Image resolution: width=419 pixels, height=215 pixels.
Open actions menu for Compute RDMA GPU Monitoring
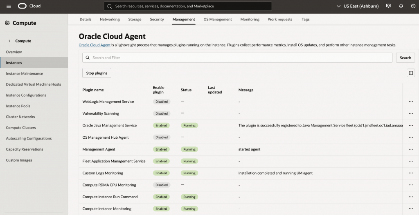(x=411, y=185)
